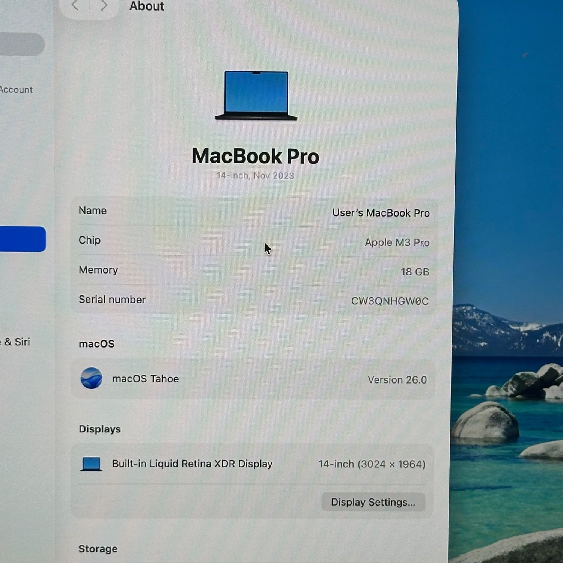Viewport: 563px width, 563px height.
Task: Open the Account item in sidebar
Action: click(16, 90)
